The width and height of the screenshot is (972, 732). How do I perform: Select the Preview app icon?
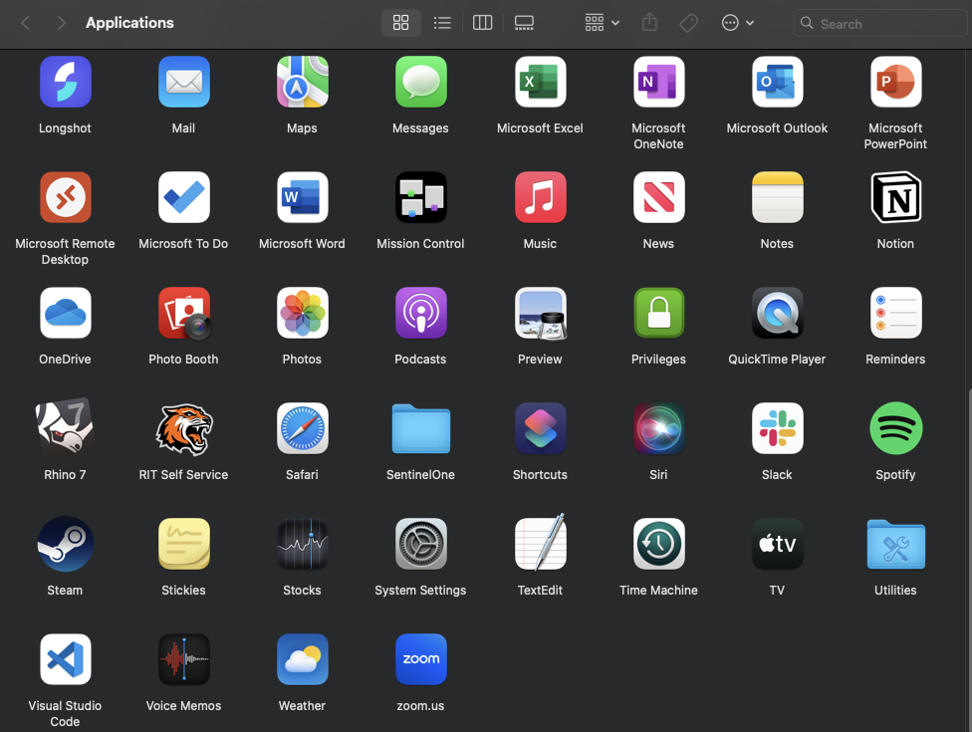pyautogui.click(x=540, y=313)
